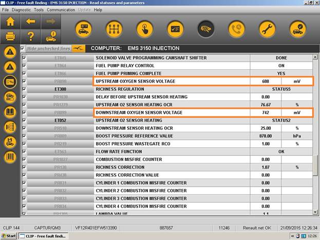Click the Home icon button

(x=10, y=22)
